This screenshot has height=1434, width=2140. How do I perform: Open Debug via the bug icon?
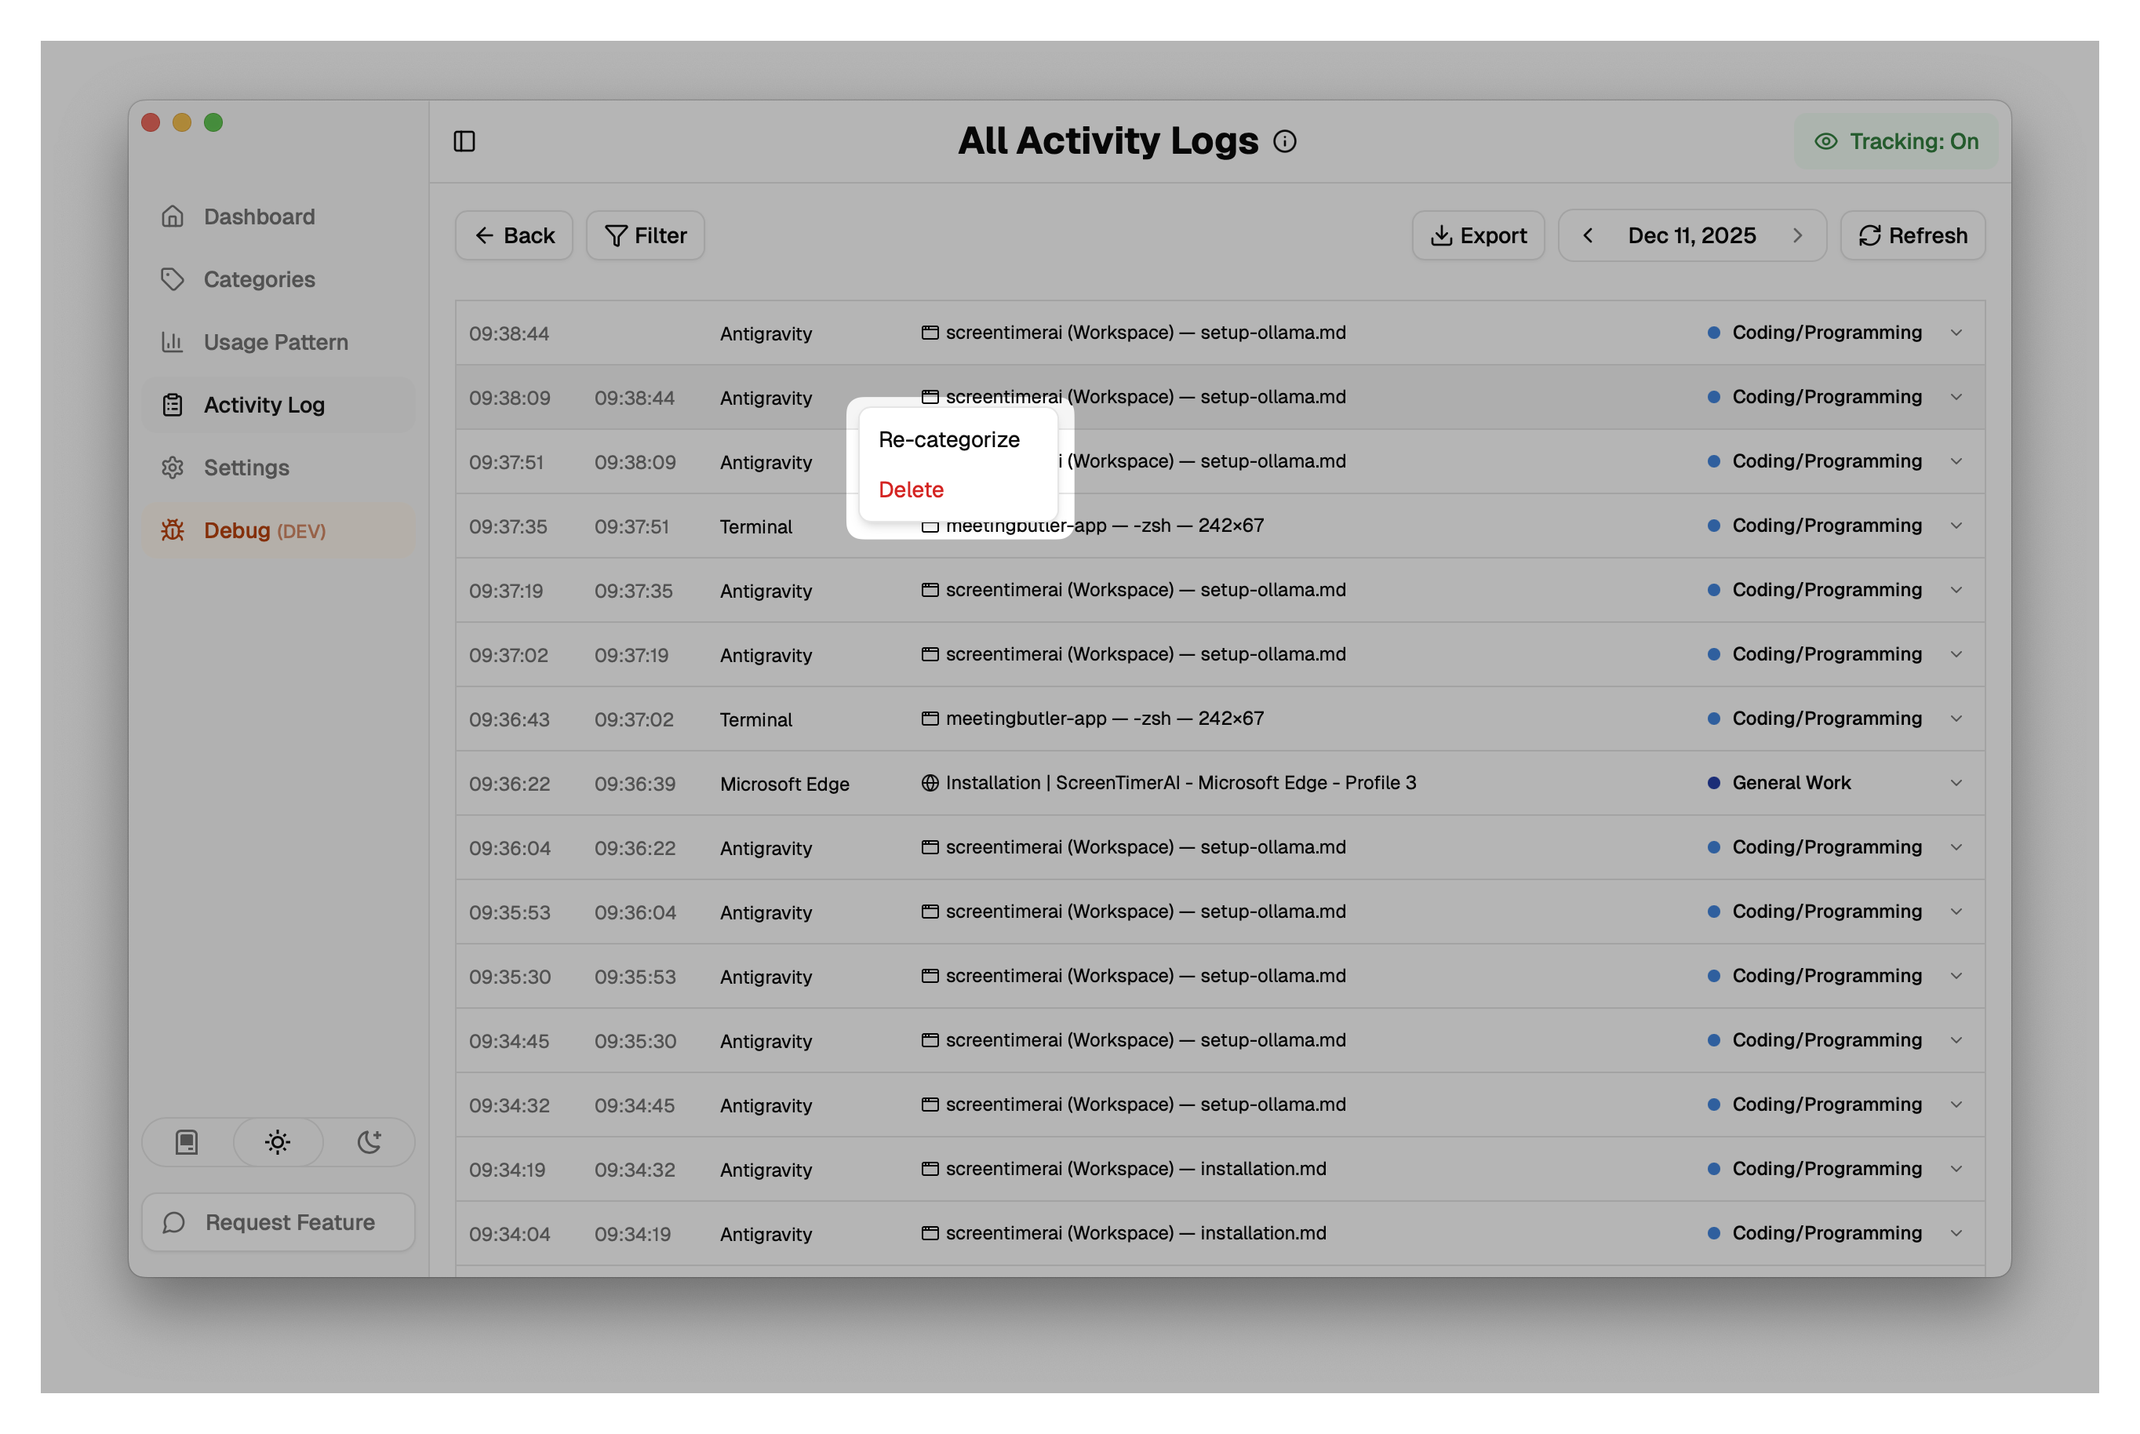point(173,530)
